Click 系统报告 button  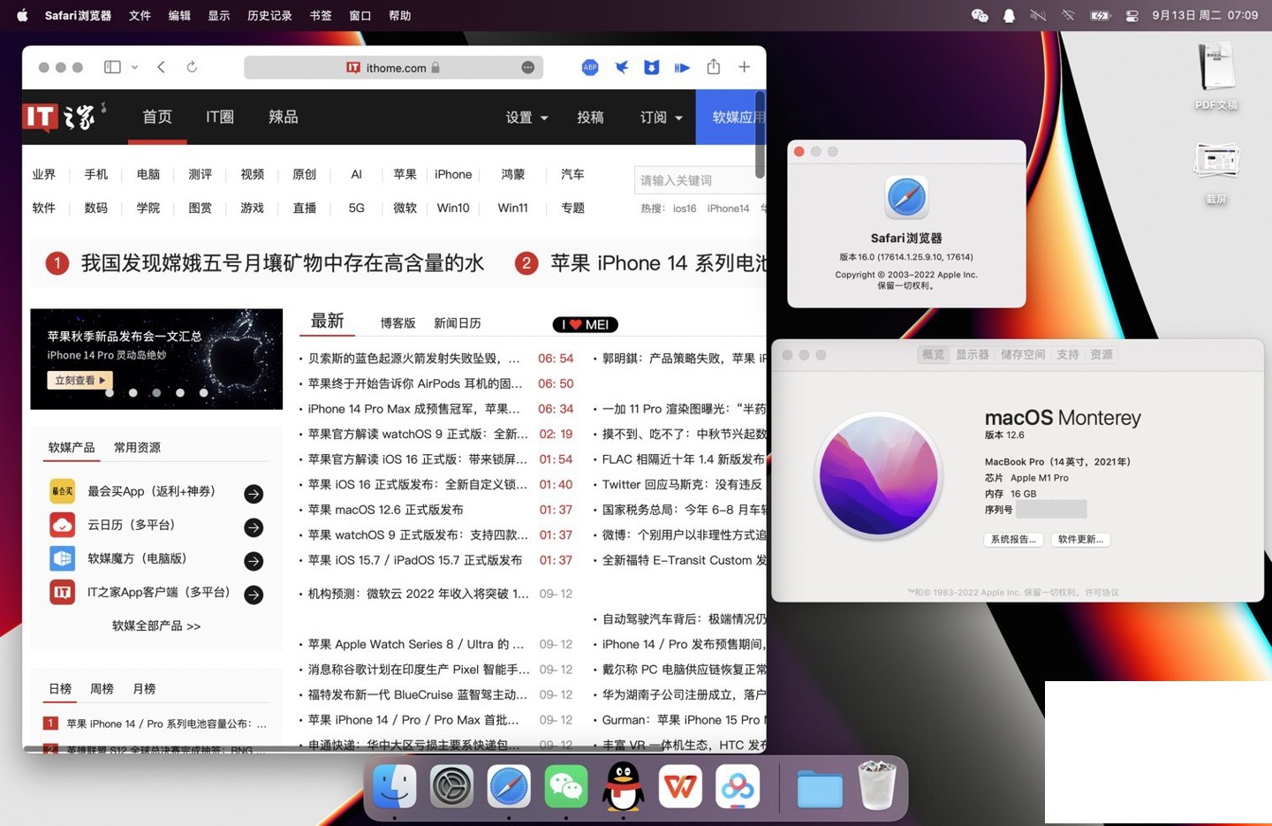tap(1013, 539)
